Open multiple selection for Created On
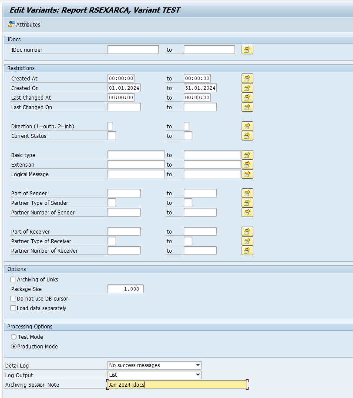This screenshot has width=353, height=398. [x=247, y=88]
